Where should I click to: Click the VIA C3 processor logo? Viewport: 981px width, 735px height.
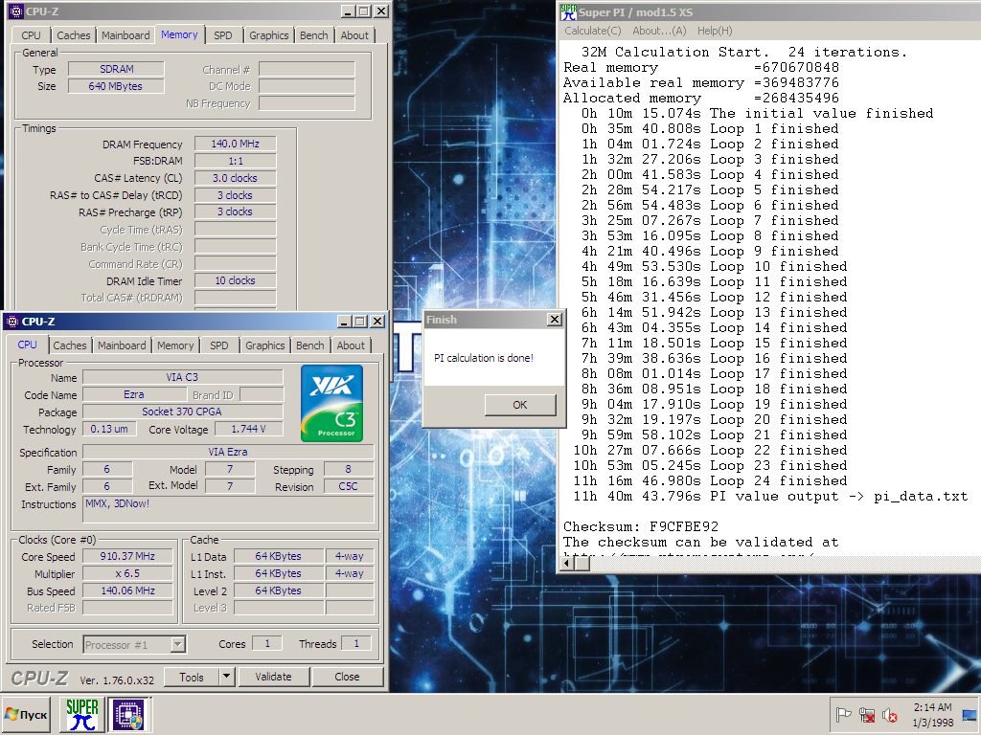(x=331, y=404)
